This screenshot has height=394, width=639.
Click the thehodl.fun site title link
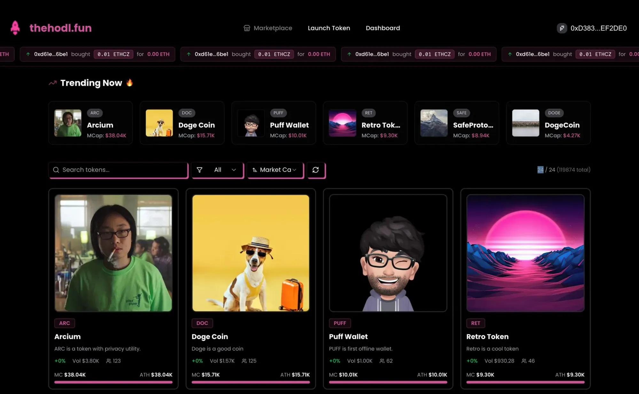coord(60,28)
